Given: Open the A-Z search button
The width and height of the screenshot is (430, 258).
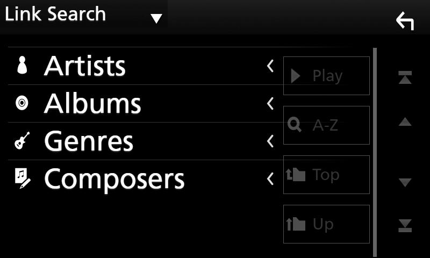Looking at the screenshot, I should click(x=326, y=125).
